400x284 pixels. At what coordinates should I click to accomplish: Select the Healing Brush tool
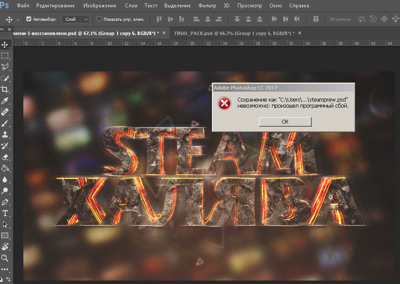(5, 112)
